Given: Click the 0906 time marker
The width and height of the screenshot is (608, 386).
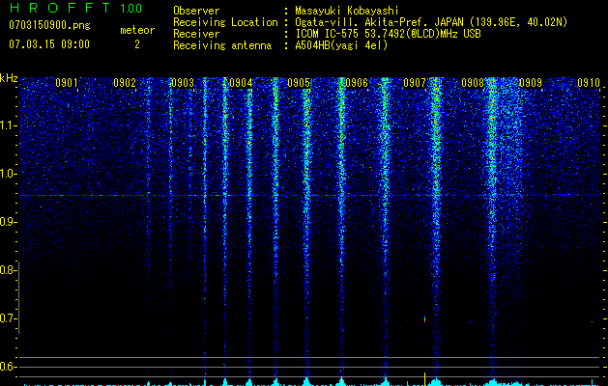Looking at the screenshot, I should (x=357, y=83).
